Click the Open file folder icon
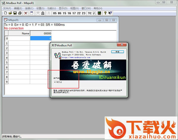The width and height of the screenshot is (178, 140). click(10, 13)
